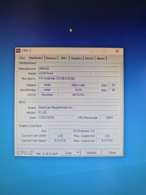
Task: Maximize the CPU-Z window
Action: pyautogui.click(x=105, y=51)
